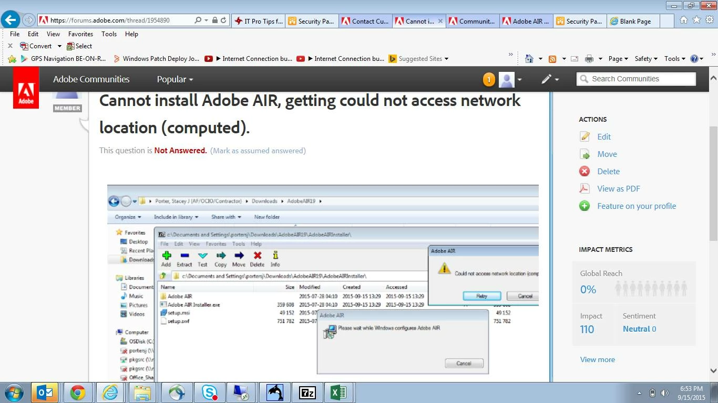
Task: Go back with the browser Back arrow
Action: click(x=11, y=20)
